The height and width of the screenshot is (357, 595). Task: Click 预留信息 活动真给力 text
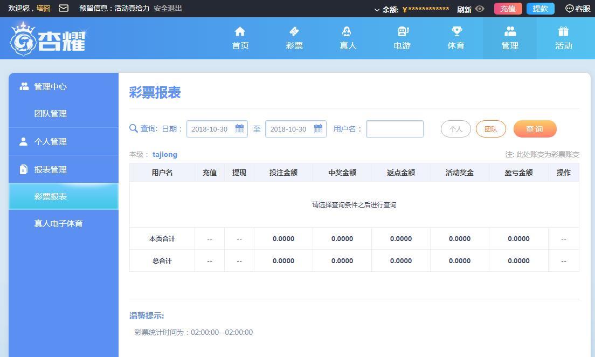[x=114, y=8]
